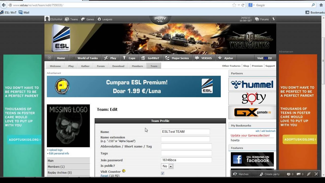
Task: Switch to the Gather tab
Action: click(85, 66)
